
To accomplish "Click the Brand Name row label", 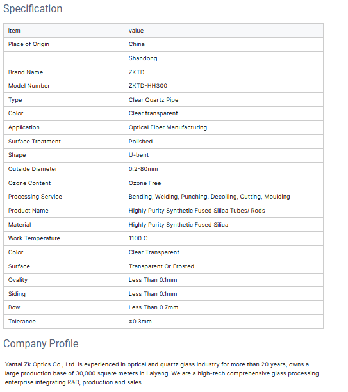I will click(x=26, y=72).
